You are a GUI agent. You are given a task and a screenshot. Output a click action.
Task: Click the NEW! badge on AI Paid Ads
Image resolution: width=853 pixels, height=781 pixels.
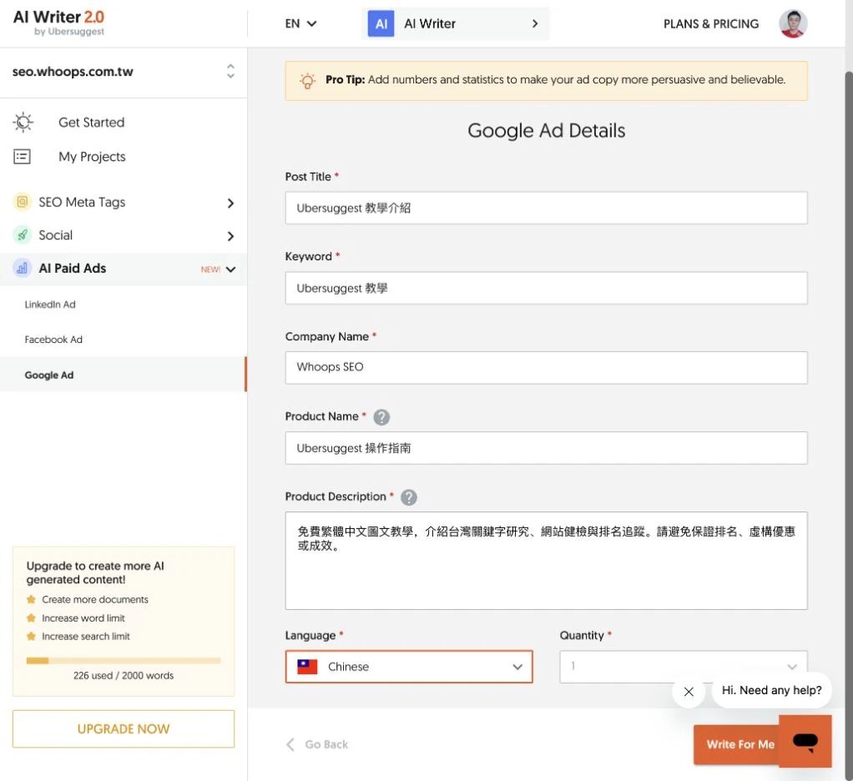(x=210, y=270)
